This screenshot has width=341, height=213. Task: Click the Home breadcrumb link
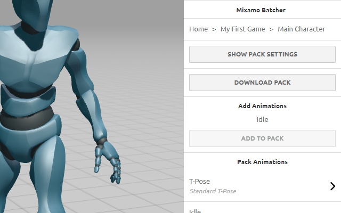pos(198,29)
